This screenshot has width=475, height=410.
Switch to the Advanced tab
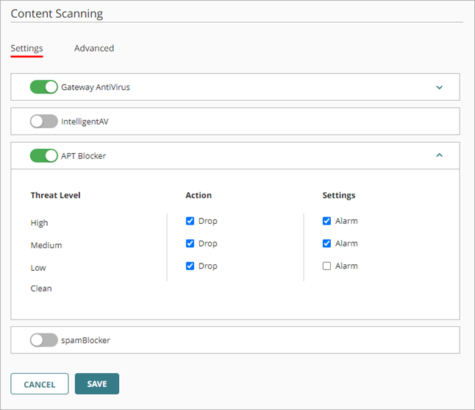point(94,49)
